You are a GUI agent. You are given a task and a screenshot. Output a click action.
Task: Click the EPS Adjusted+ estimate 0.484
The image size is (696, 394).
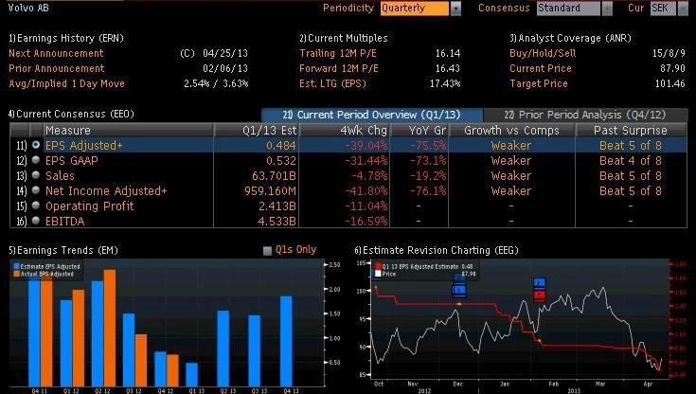pos(281,145)
